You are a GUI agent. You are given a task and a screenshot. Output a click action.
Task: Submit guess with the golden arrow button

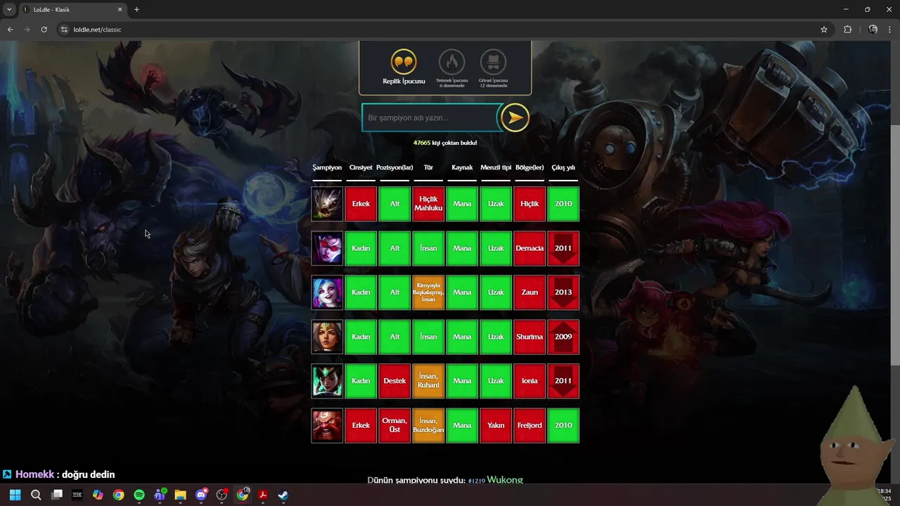pyautogui.click(x=515, y=117)
